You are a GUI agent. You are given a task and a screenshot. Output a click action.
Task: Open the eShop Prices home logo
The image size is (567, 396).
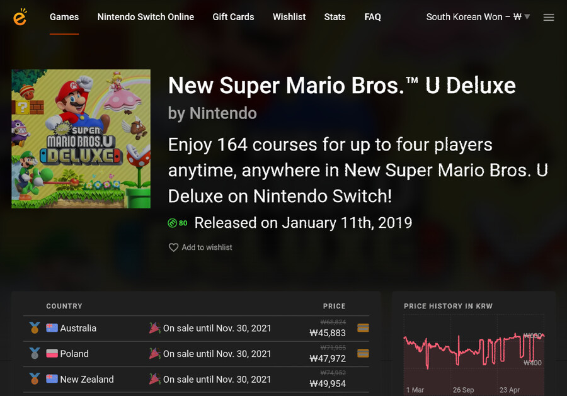[x=20, y=16]
